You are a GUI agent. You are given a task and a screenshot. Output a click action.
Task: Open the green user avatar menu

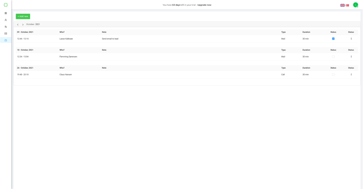click(x=355, y=5)
